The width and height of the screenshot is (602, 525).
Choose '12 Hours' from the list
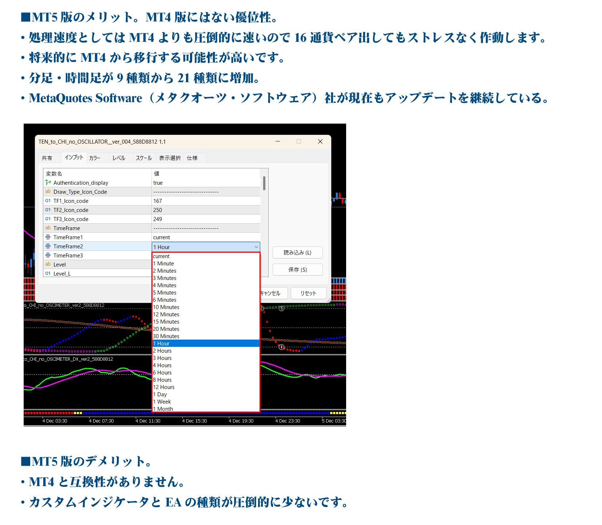[x=206, y=387]
